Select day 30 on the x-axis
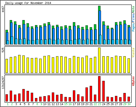 click(x=129, y=104)
